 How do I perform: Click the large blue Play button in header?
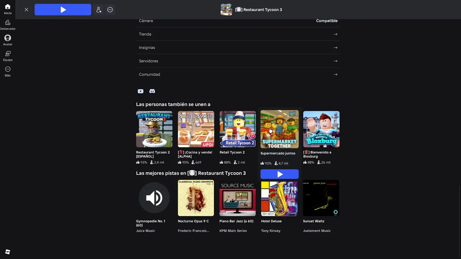click(63, 10)
